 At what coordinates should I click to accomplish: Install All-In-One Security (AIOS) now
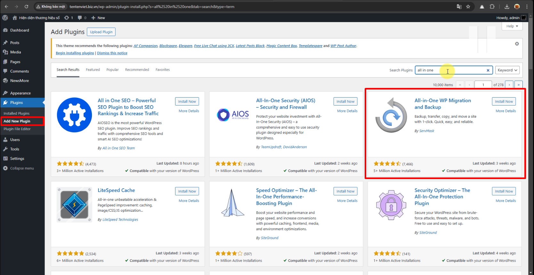coord(345,101)
